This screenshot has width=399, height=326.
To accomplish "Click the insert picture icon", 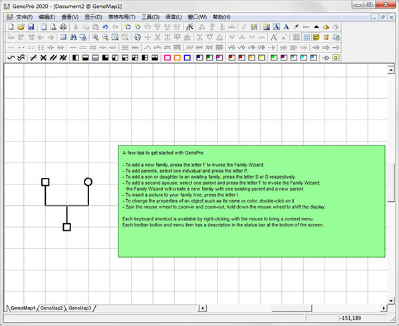I will tap(266, 27).
